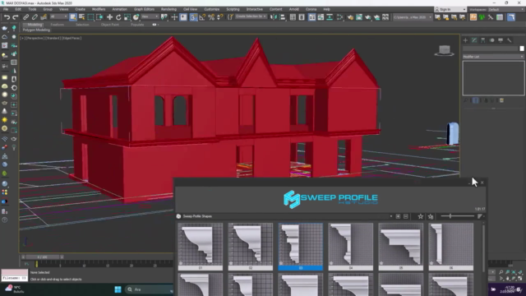Click the Redo arrow in main toolbar

16,17
